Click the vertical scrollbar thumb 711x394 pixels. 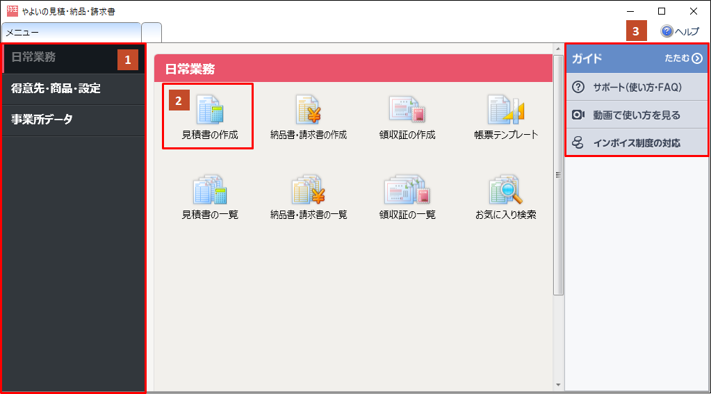pos(558,175)
